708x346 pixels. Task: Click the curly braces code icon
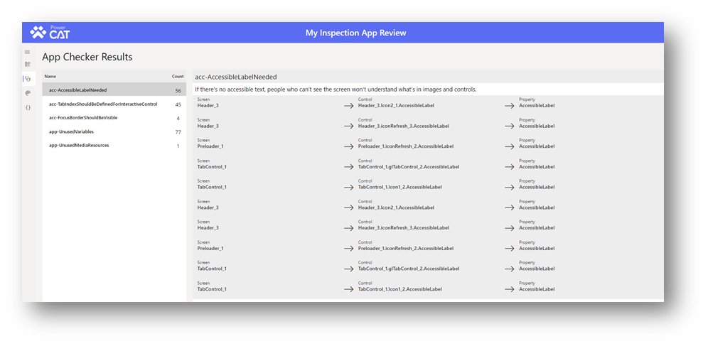pos(28,107)
